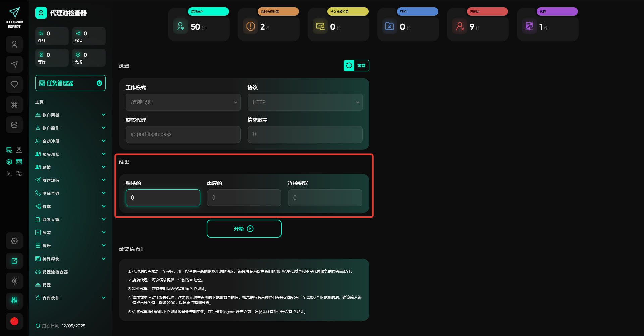The height and width of the screenshot is (336, 644).
Task: Expand the 发送短信 menu section
Action: point(70,180)
